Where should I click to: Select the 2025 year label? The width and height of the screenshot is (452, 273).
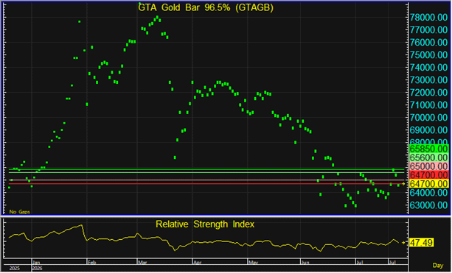(15, 269)
